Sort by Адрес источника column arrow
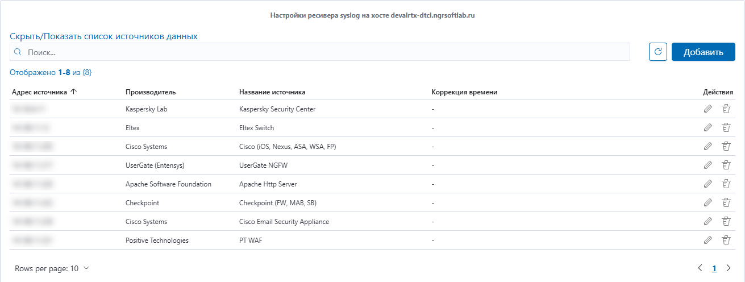Viewport: 745px width, 282px height. [73, 92]
